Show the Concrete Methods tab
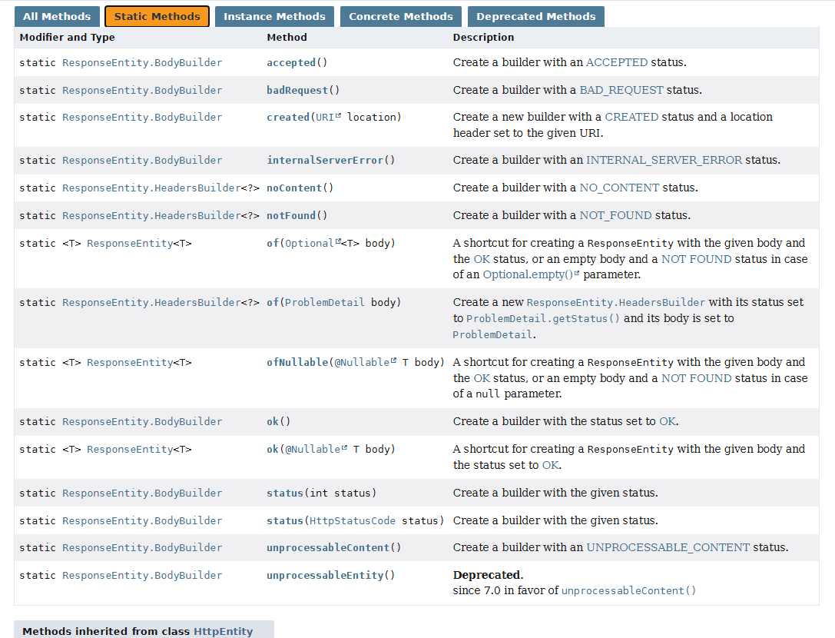Viewport: 835px width, 638px height. [400, 16]
